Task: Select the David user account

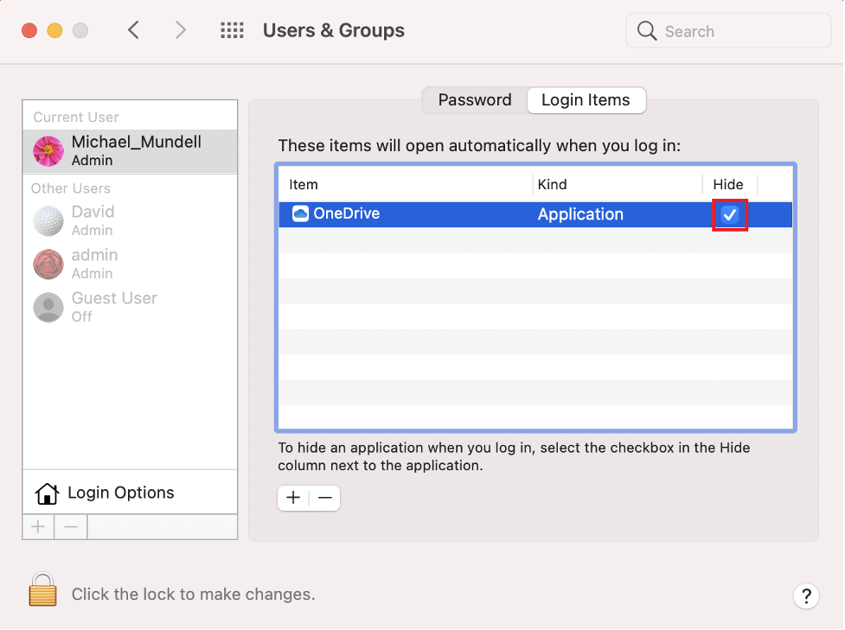Action: coord(93,220)
